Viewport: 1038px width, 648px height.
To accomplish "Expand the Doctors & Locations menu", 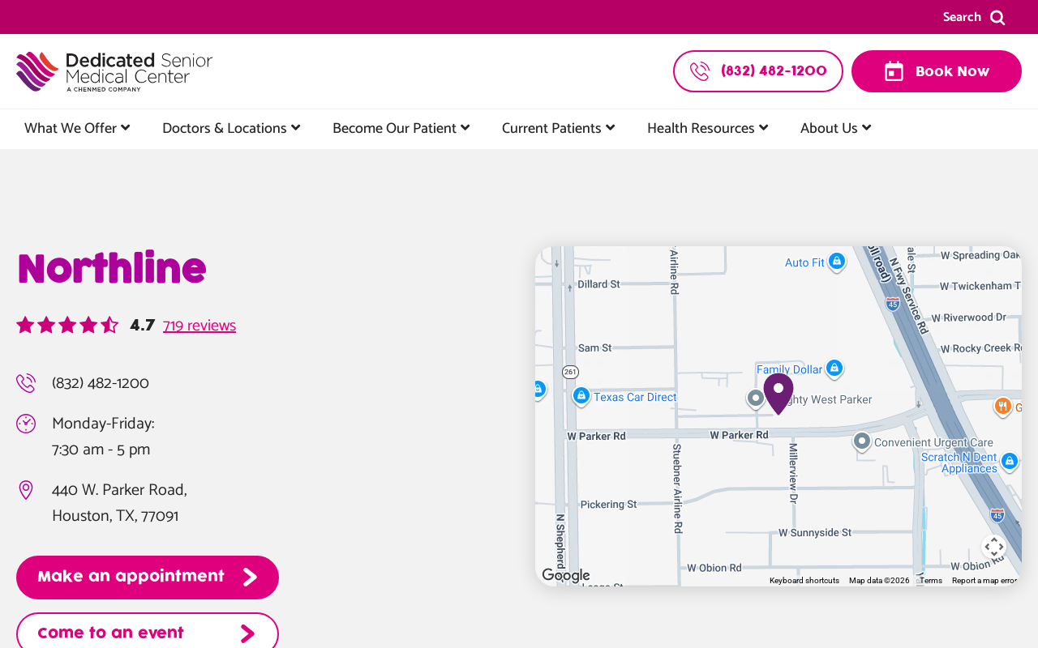I will (x=231, y=128).
